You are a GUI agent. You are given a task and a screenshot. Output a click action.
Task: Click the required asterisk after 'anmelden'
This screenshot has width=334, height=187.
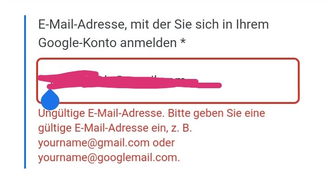click(183, 42)
